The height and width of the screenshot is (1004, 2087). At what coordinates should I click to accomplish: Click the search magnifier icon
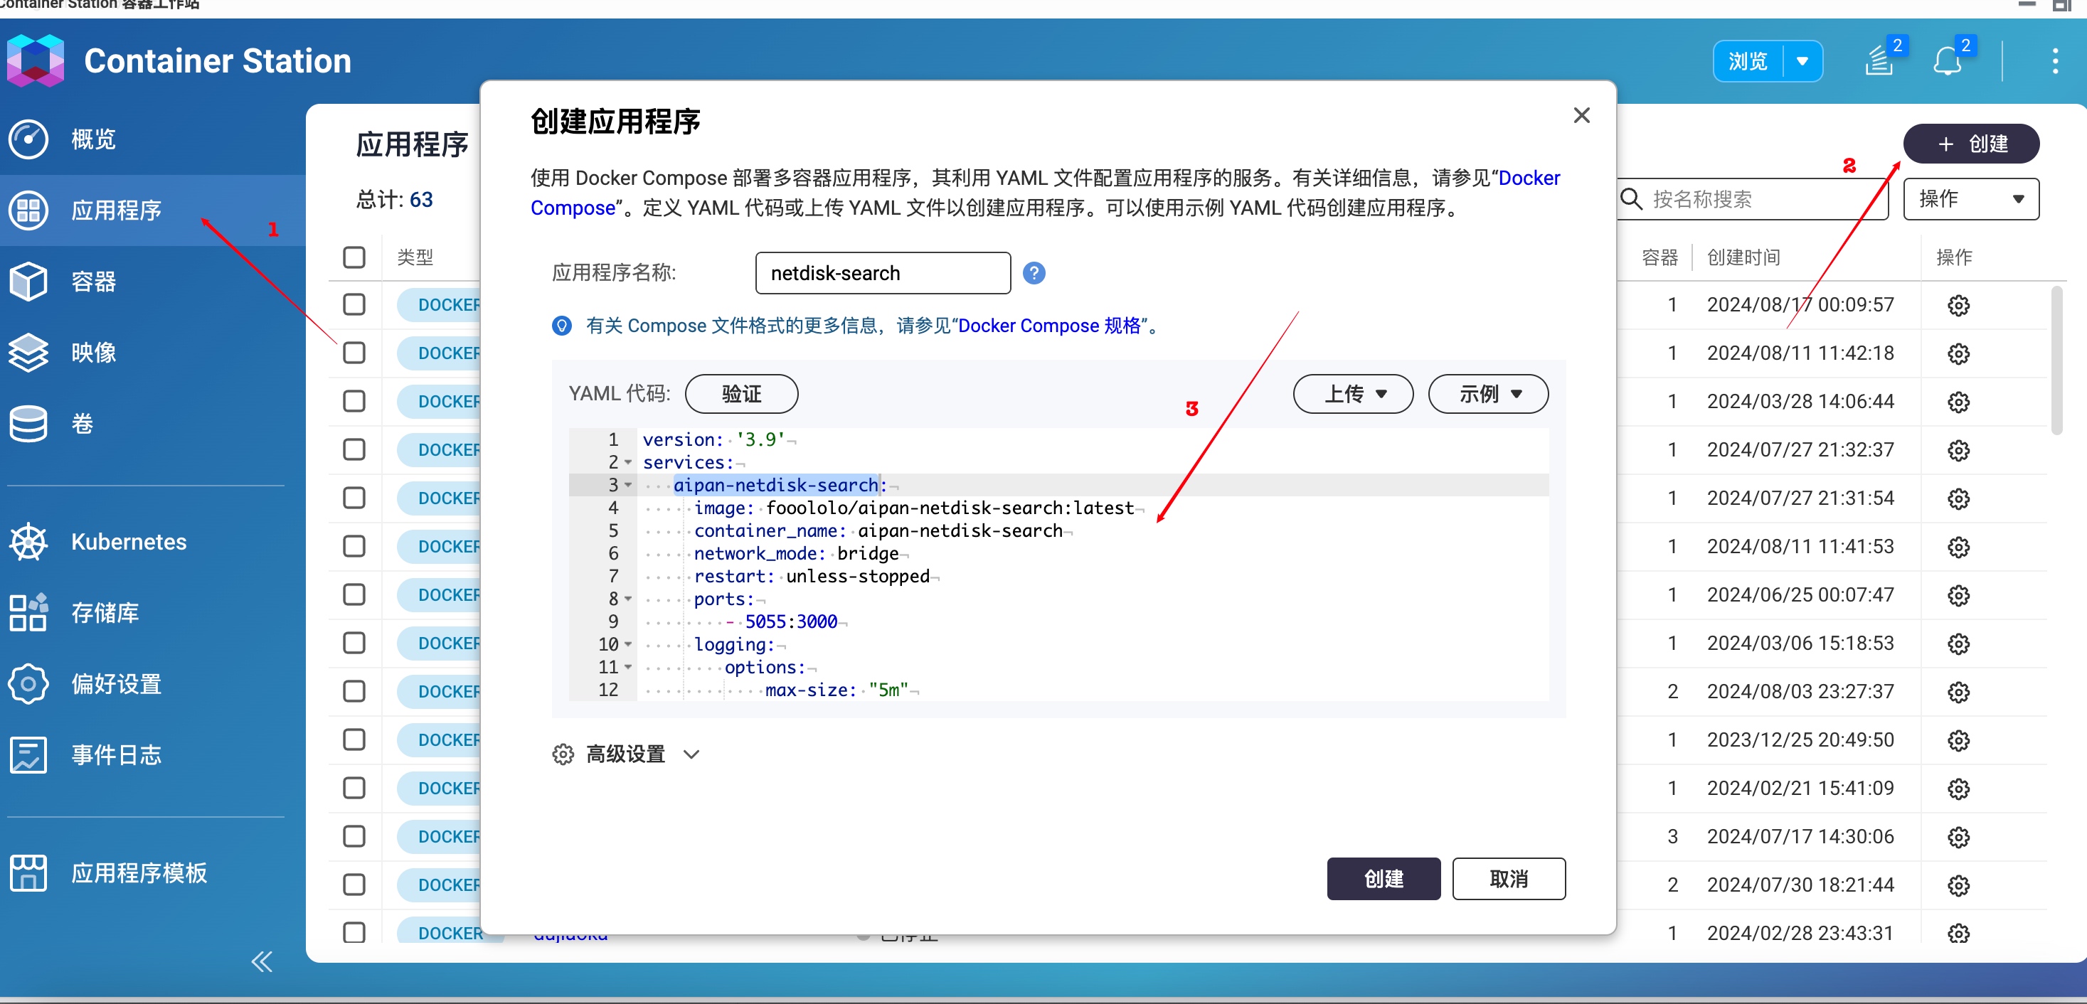tap(1631, 198)
